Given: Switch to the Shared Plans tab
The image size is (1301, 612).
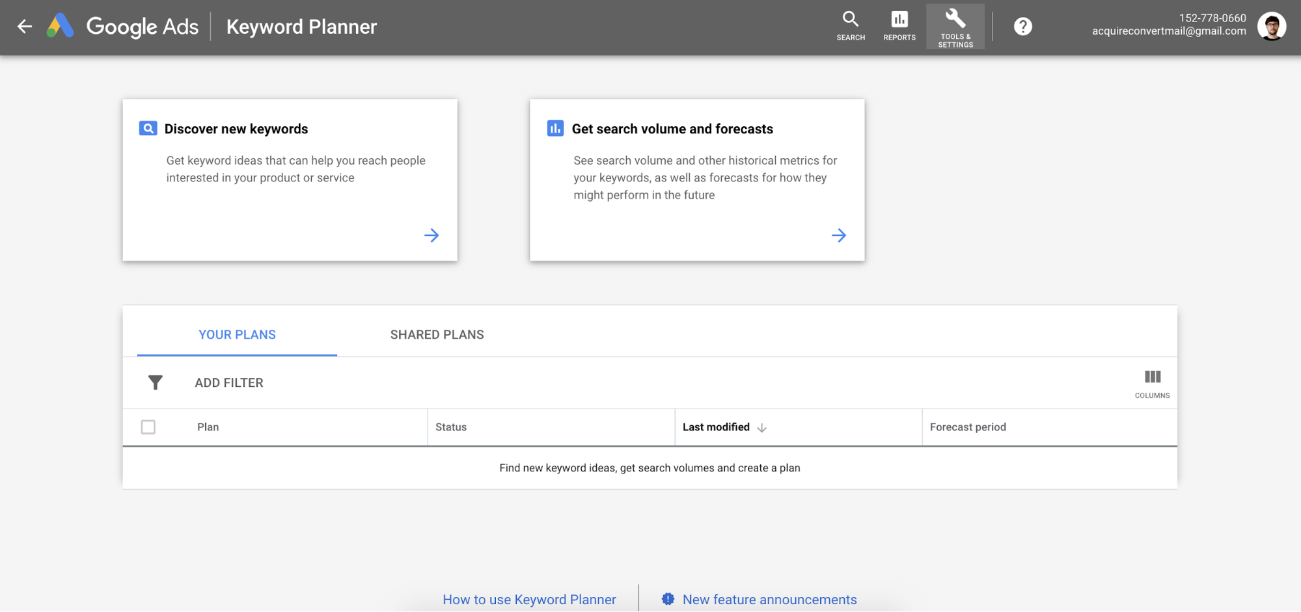Looking at the screenshot, I should tap(437, 334).
